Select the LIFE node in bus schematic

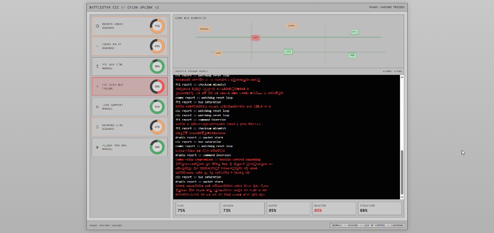(x=288, y=51)
